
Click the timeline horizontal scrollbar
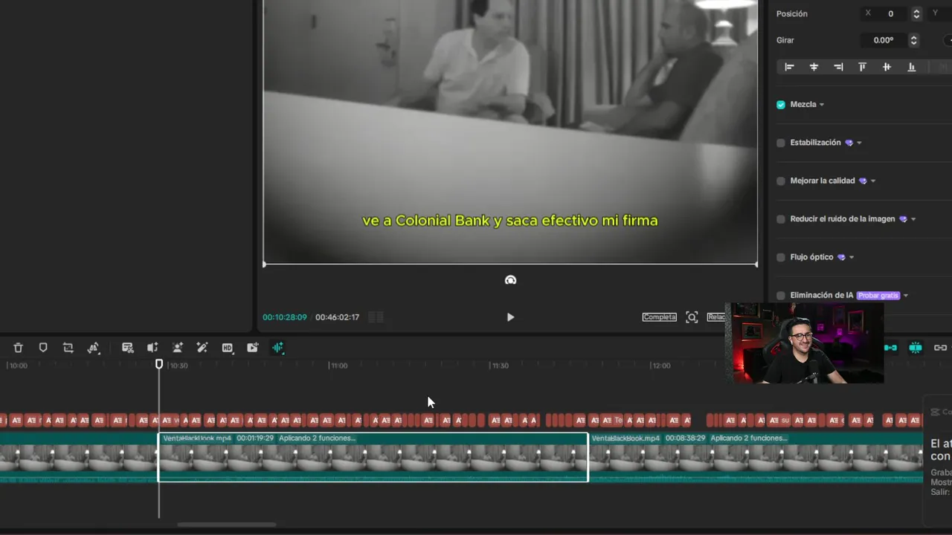[x=226, y=525]
